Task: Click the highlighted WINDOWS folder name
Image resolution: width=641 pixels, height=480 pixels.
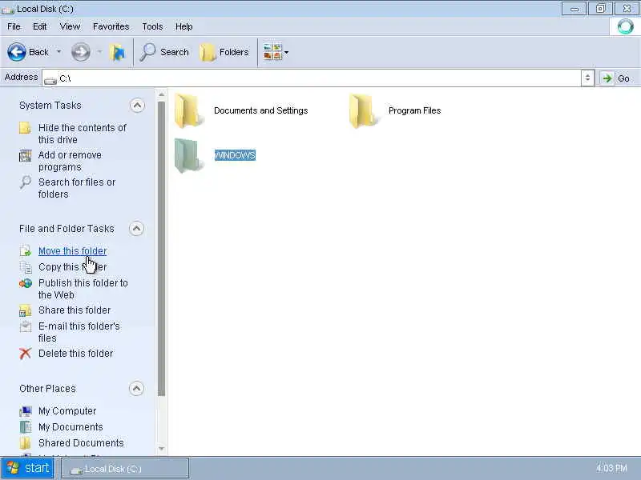Action: click(x=235, y=155)
